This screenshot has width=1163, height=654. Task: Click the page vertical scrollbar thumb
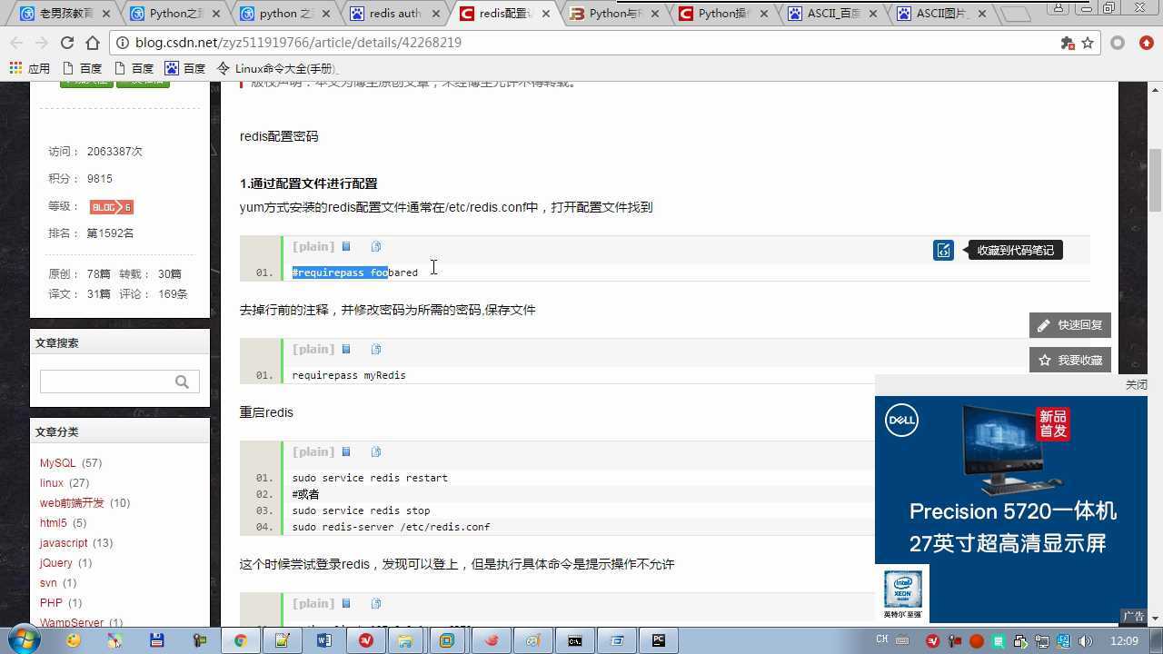1156,180
